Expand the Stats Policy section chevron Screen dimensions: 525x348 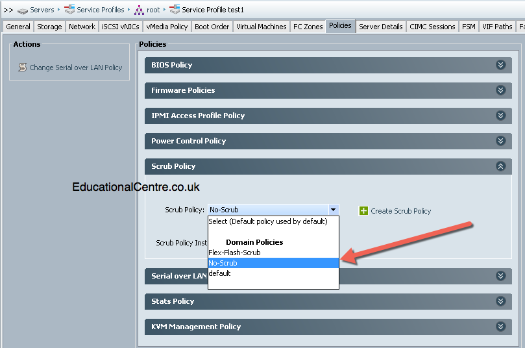(x=500, y=301)
